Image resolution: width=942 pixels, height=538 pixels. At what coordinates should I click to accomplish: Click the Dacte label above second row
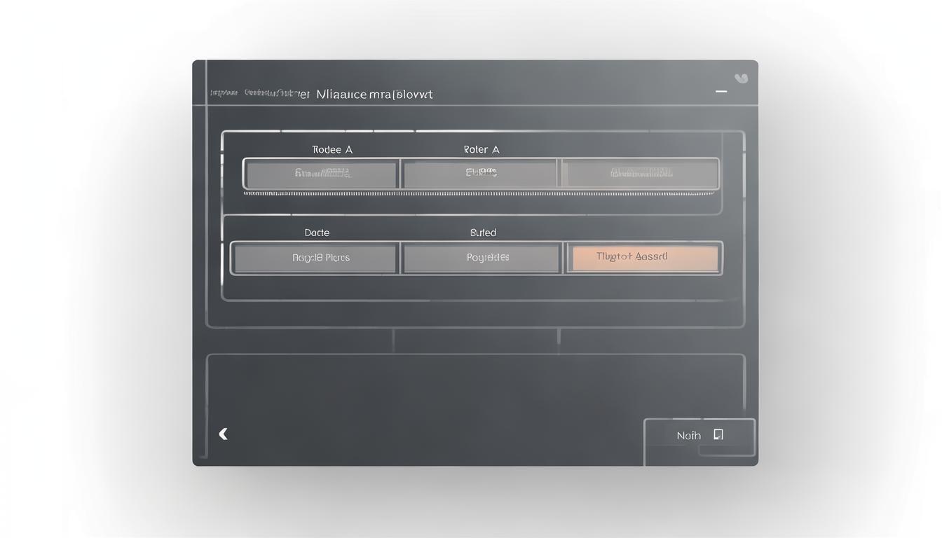pos(317,233)
